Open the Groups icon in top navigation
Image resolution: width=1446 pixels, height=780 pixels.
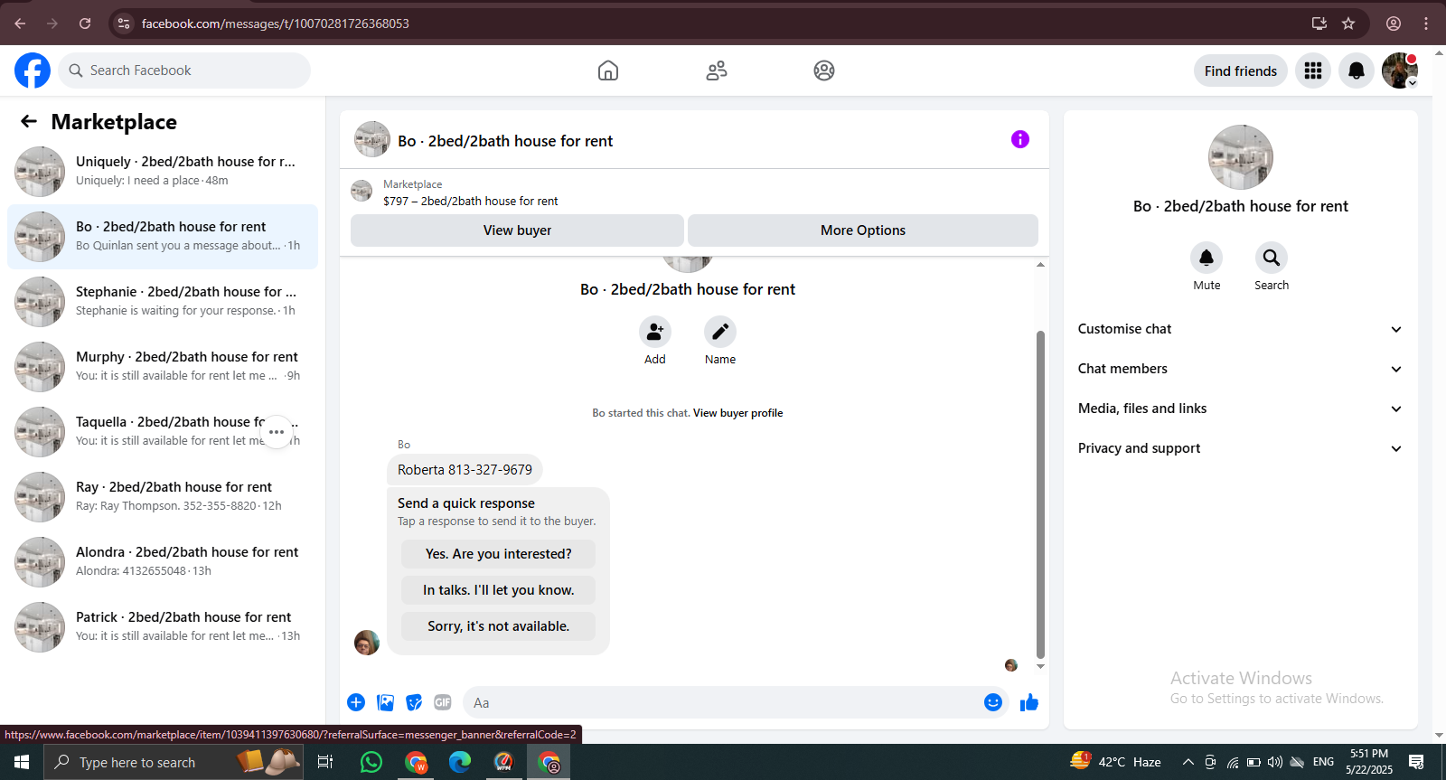pyautogui.click(x=824, y=70)
